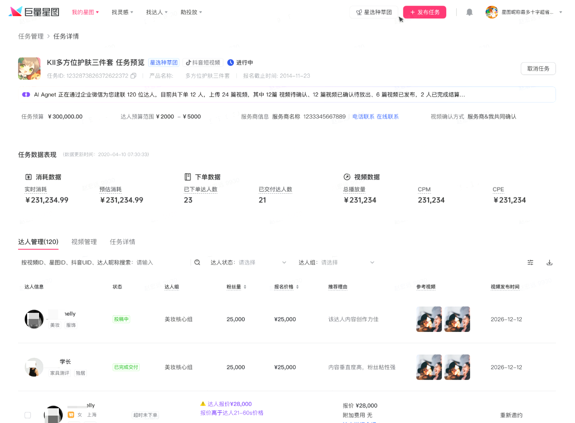Click the search magnifier icon

pos(197,262)
